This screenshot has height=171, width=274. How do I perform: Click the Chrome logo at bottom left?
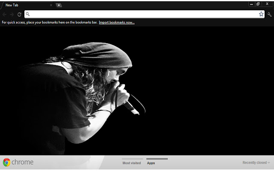[7, 162]
